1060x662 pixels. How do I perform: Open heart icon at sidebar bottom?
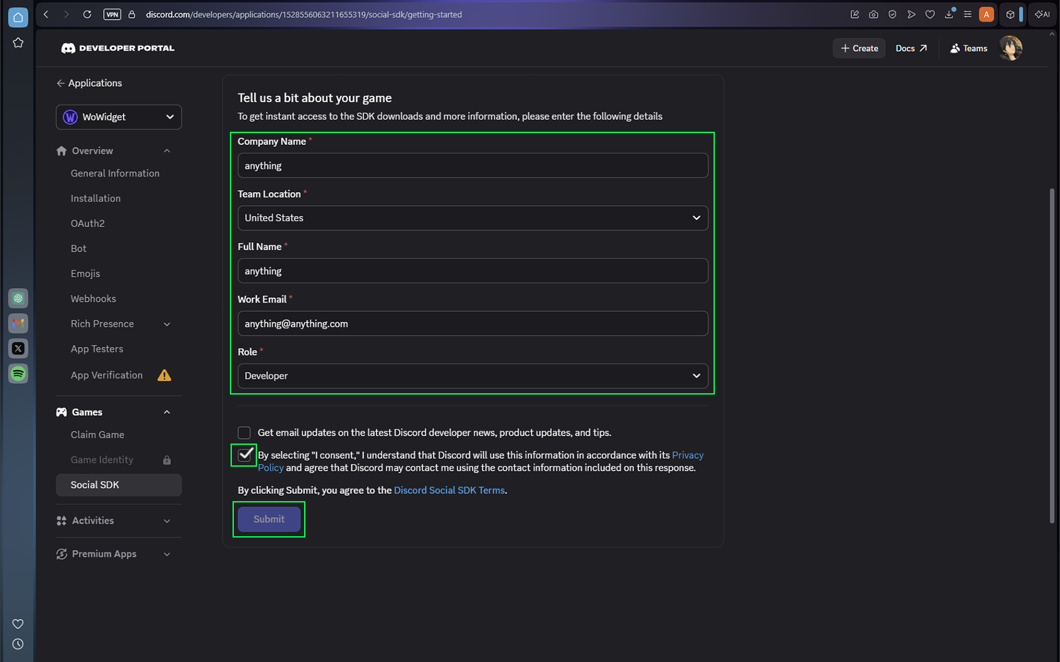pos(18,624)
